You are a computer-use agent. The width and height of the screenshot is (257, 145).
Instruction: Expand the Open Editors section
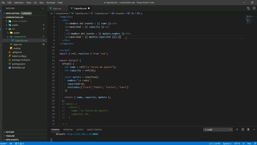click(12, 13)
